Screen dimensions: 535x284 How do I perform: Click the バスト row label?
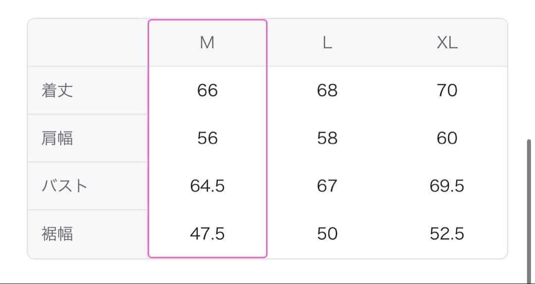click(x=64, y=186)
